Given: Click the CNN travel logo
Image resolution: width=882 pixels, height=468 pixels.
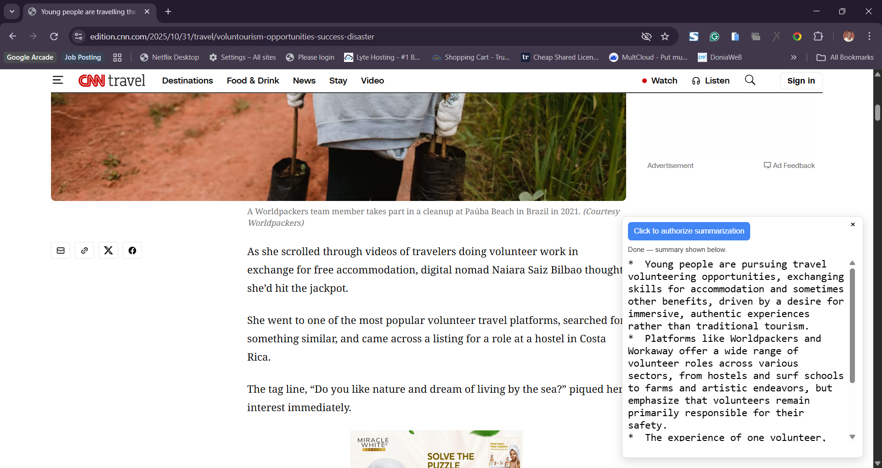Looking at the screenshot, I should pyautogui.click(x=112, y=80).
